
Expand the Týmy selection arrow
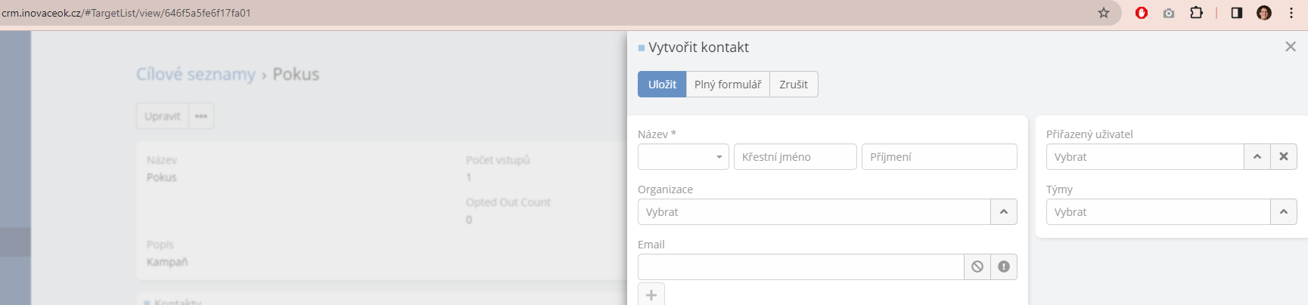[1284, 212]
